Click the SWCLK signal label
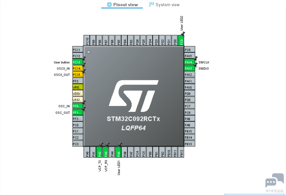The height and width of the screenshot is (195, 286). [204, 62]
